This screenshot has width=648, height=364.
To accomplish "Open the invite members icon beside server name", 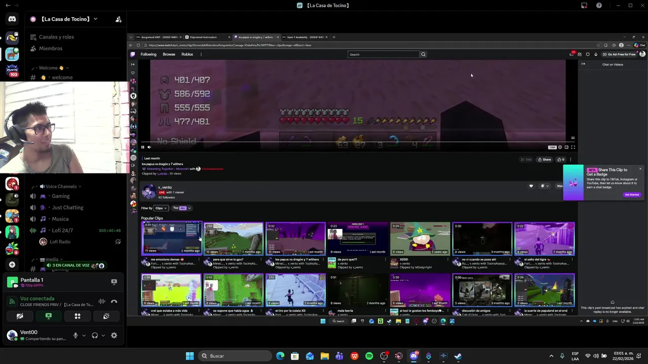I will pos(118,19).
